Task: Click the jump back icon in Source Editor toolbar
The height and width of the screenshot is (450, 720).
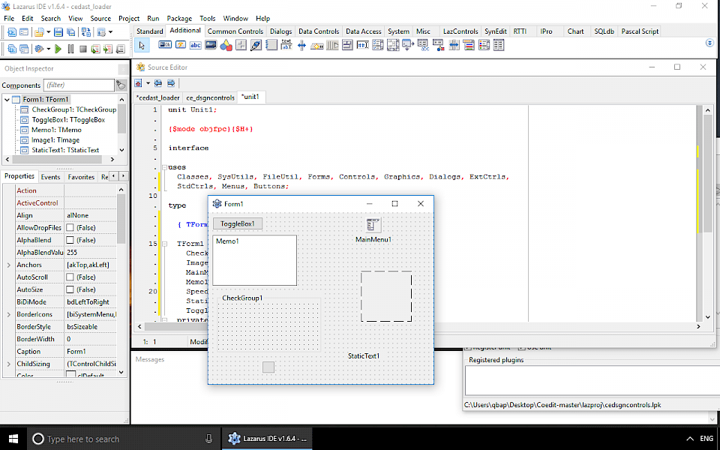Action: point(158,83)
